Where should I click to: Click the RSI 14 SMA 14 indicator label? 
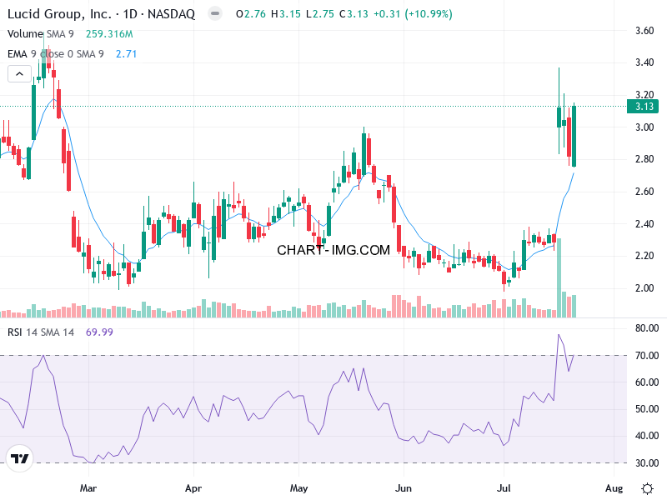(x=40, y=332)
